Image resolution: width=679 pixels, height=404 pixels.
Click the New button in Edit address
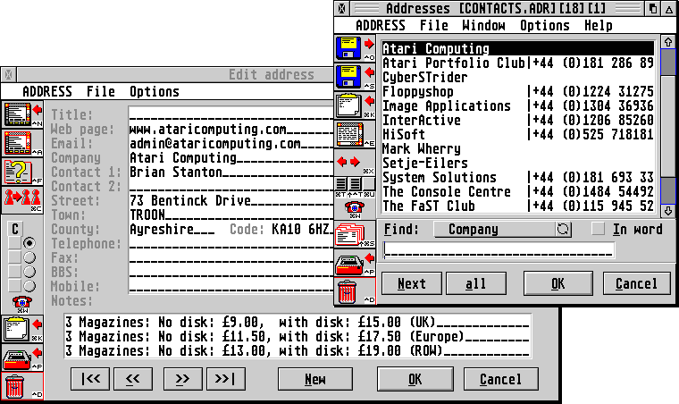tap(314, 379)
